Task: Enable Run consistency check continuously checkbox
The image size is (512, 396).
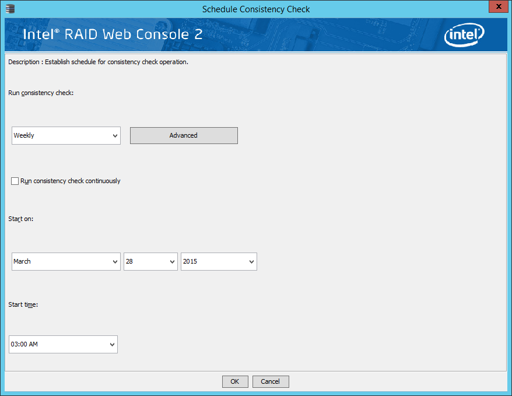Action: click(15, 181)
